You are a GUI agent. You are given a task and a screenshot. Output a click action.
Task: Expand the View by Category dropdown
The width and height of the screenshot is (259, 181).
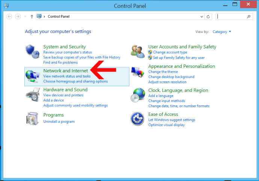pyautogui.click(x=222, y=31)
